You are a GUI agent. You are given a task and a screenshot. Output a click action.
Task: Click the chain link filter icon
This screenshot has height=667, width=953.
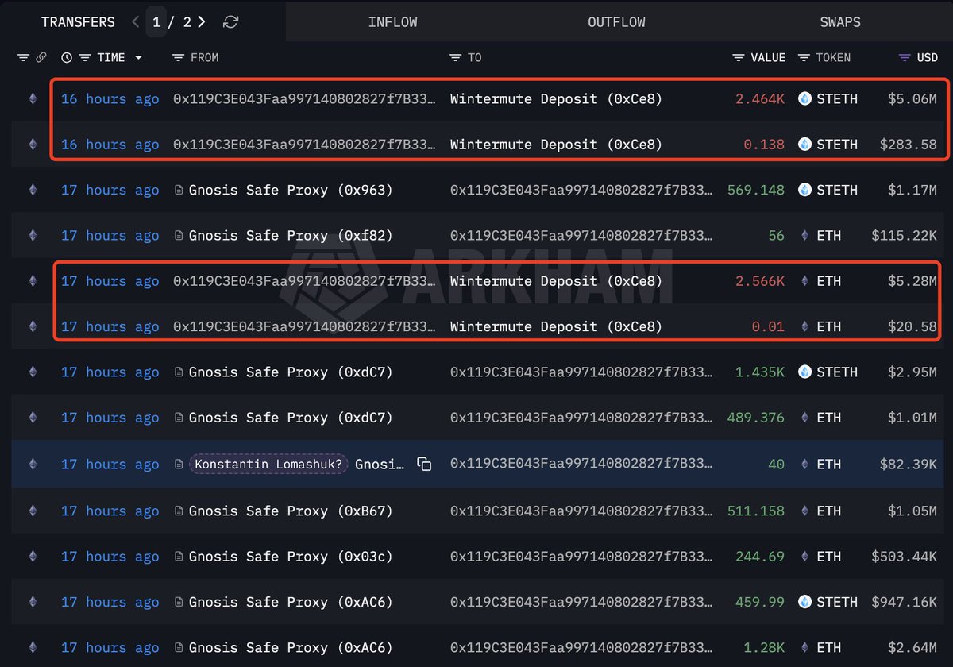[41, 58]
